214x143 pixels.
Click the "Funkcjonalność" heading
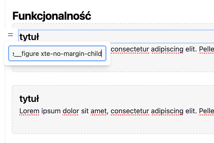[x=52, y=16]
